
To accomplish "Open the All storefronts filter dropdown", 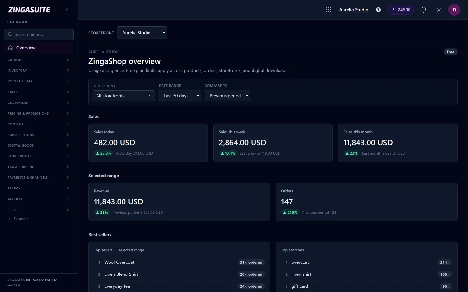I will (x=124, y=96).
